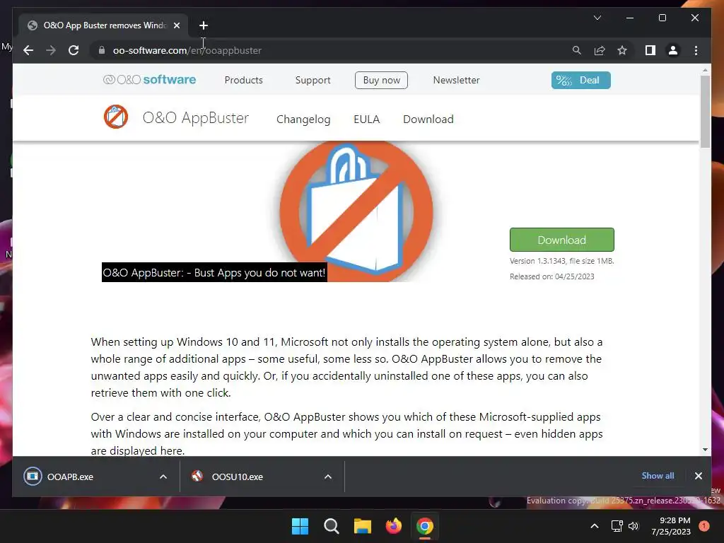Open the Products menu
This screenshot has width=724, height=543.
[243, 80]
